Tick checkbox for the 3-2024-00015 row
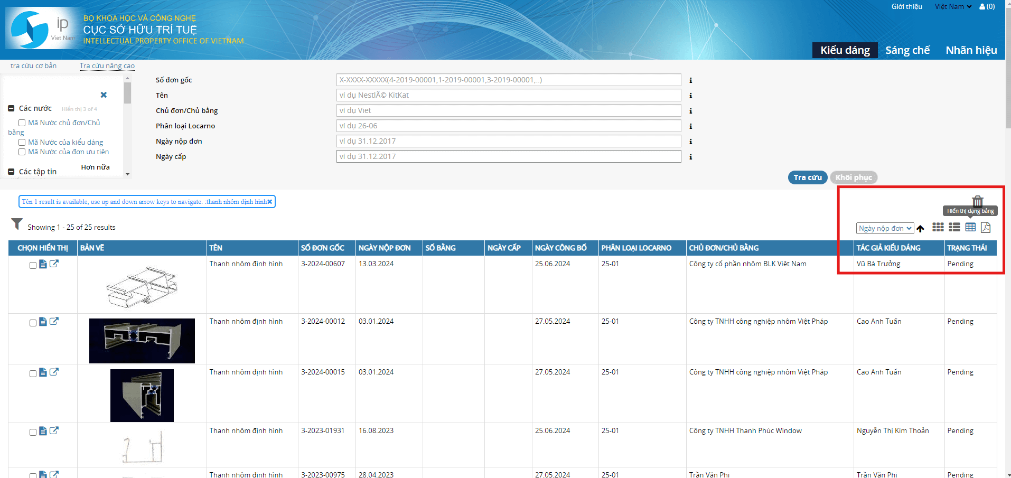Image resolution: width=1011 pixels, height=478 pixels. (x=33, y=374)
